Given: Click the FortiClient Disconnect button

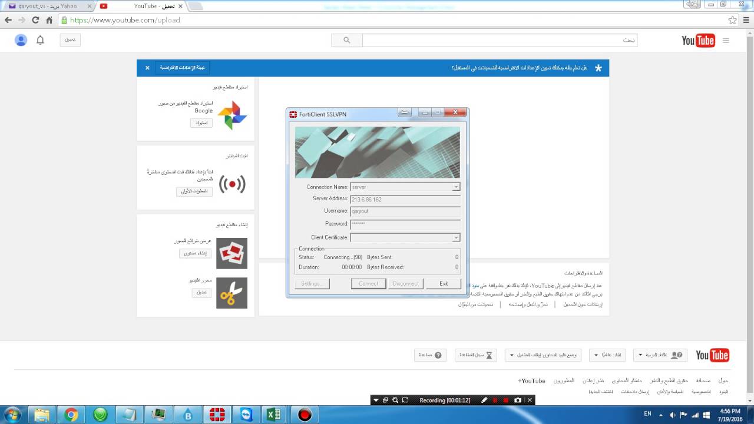Looking at the screenshot, I should pos(406,283).
